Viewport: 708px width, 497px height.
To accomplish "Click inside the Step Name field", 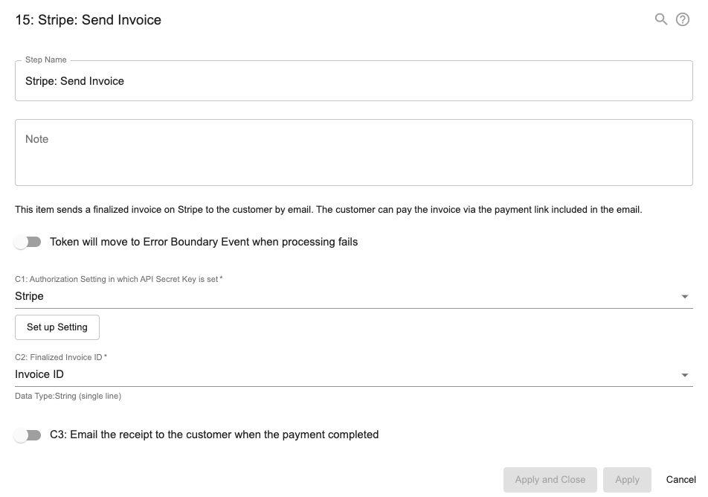I will pyautogui.click(x=353, y=80).
